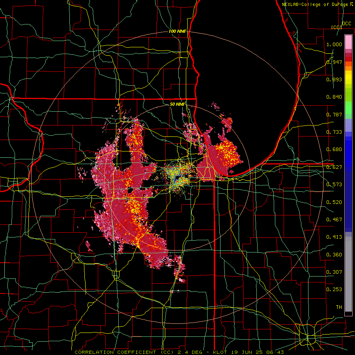Select the 0.680 scale value
Screen dimensions: 355x355
334,149
